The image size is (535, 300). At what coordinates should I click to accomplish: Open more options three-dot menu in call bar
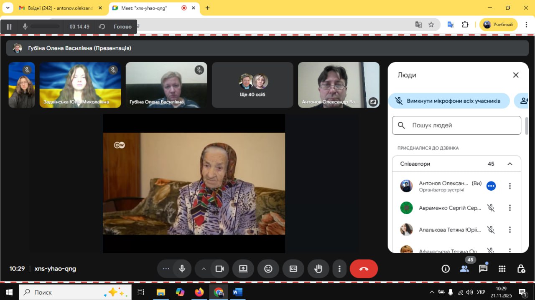[340, 269]
